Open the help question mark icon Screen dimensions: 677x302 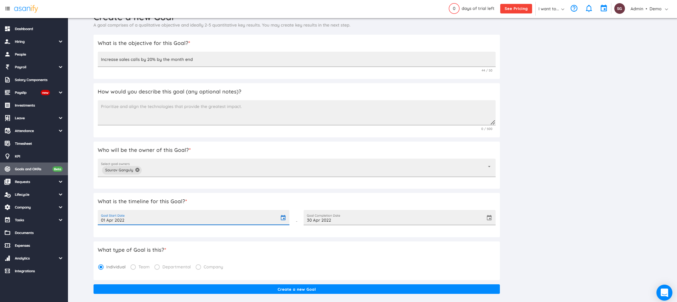pyautogui.click(x=574, y=8)
